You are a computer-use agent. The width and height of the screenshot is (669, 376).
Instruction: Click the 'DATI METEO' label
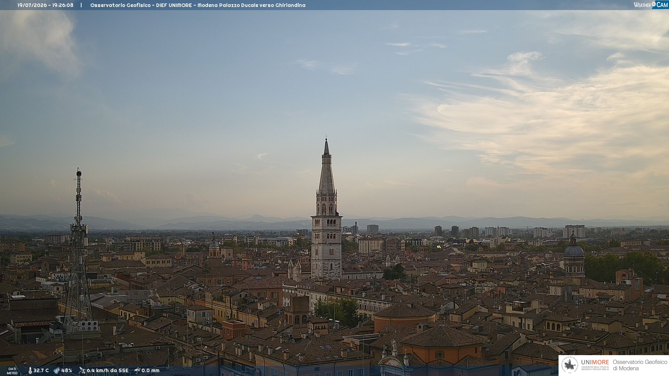[12, 371]
